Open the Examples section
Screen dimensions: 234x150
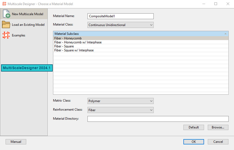[18, 35]
